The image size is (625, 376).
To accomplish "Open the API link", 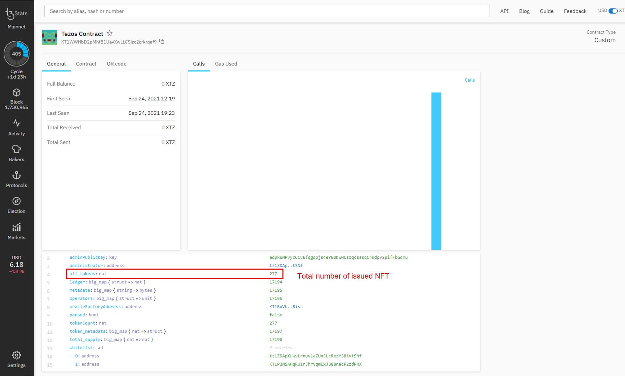I will point(504,11).
